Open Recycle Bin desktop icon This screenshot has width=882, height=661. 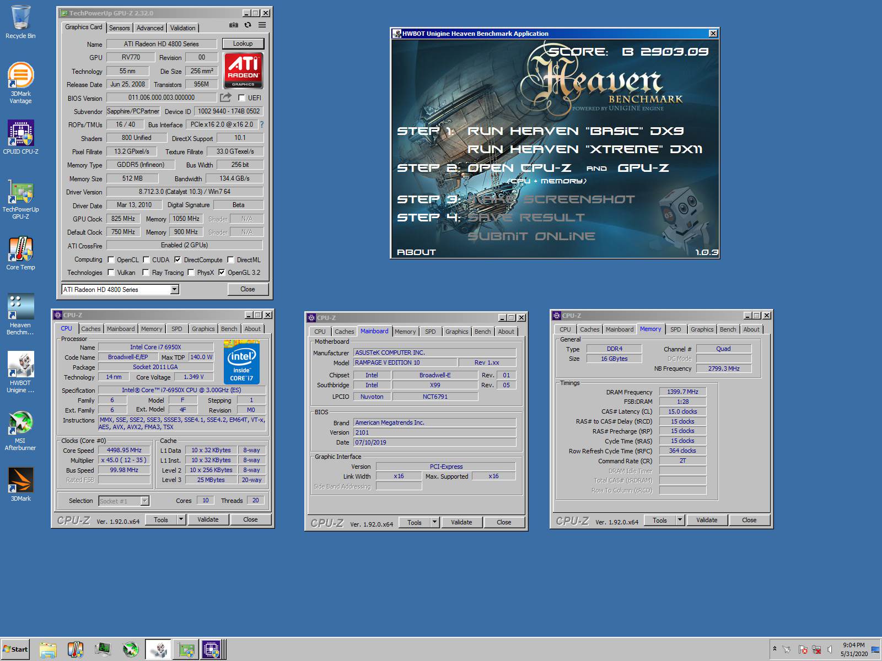point(20,22)
